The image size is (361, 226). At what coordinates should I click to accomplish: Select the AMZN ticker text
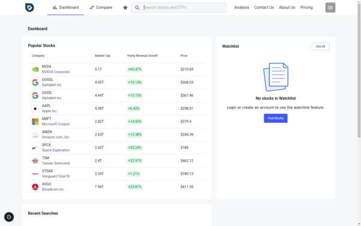point(47,132)
